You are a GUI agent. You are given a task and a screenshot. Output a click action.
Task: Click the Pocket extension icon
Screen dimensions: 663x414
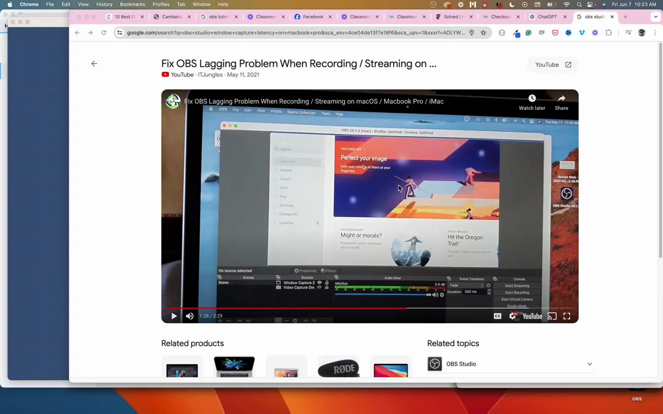[555, 33]
